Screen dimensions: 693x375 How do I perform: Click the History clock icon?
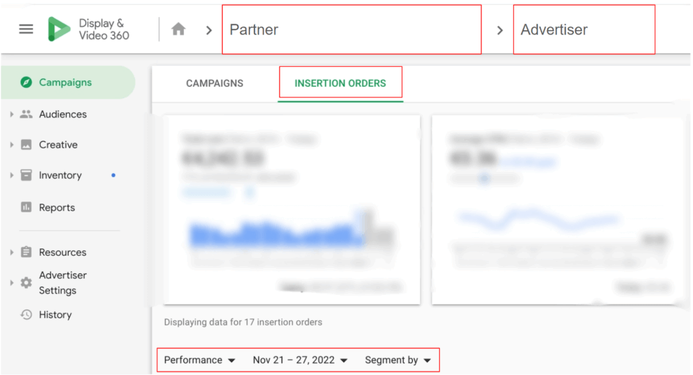coord(26,314)
